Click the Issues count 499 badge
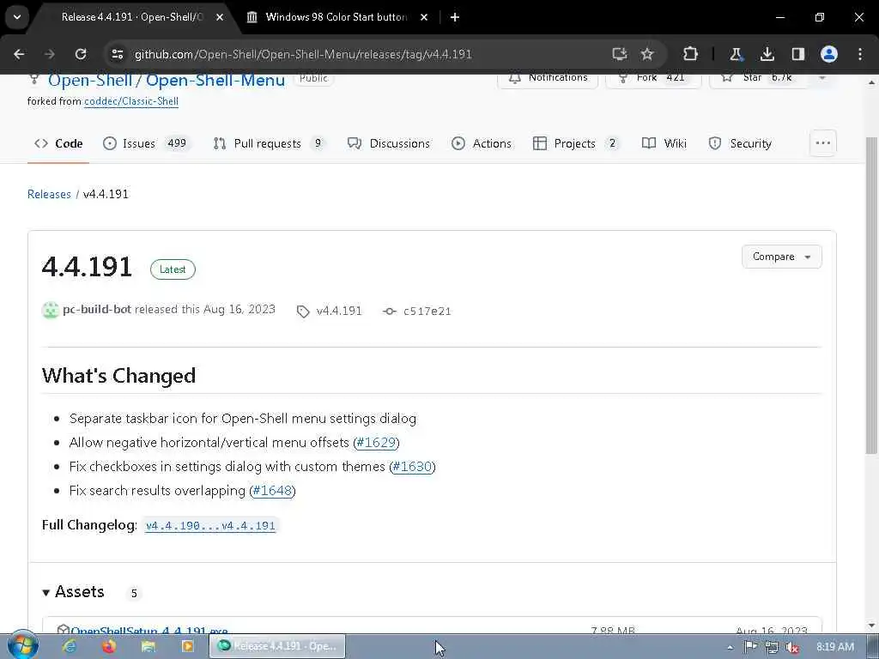 [177, 143]
